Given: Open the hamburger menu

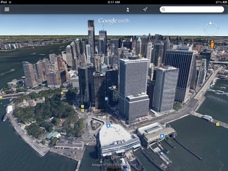Looking at the screenshot, I should [7, 9].
